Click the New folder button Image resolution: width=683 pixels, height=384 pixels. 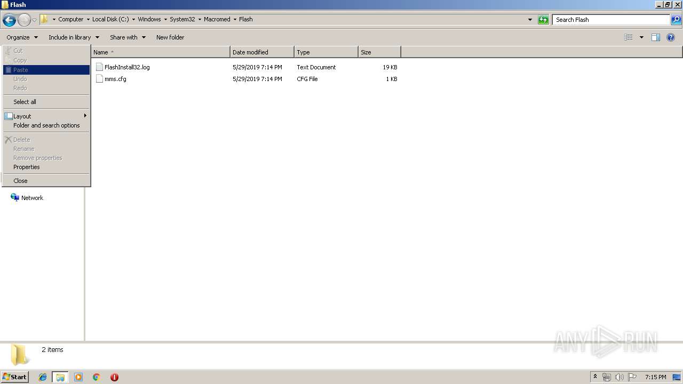(x=170, y=37)
